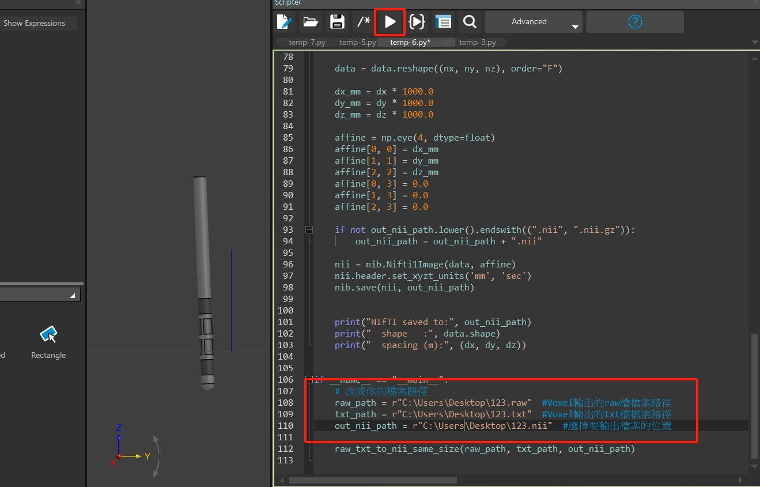Viewport: 760px width, 487px height.
Task: Click the Show Expressions button
Action: (35, 23)
